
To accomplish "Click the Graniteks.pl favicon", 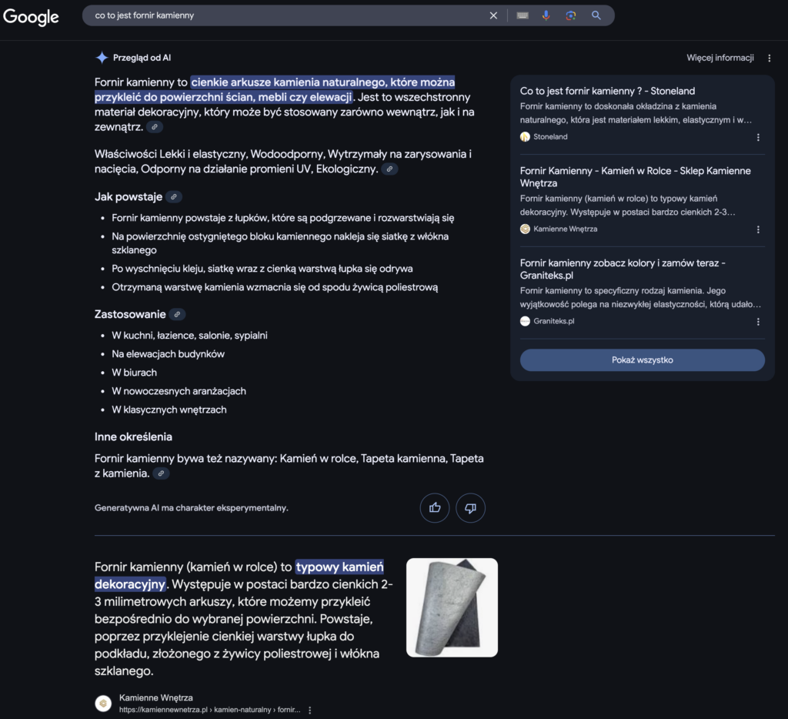I will point(526,321).
